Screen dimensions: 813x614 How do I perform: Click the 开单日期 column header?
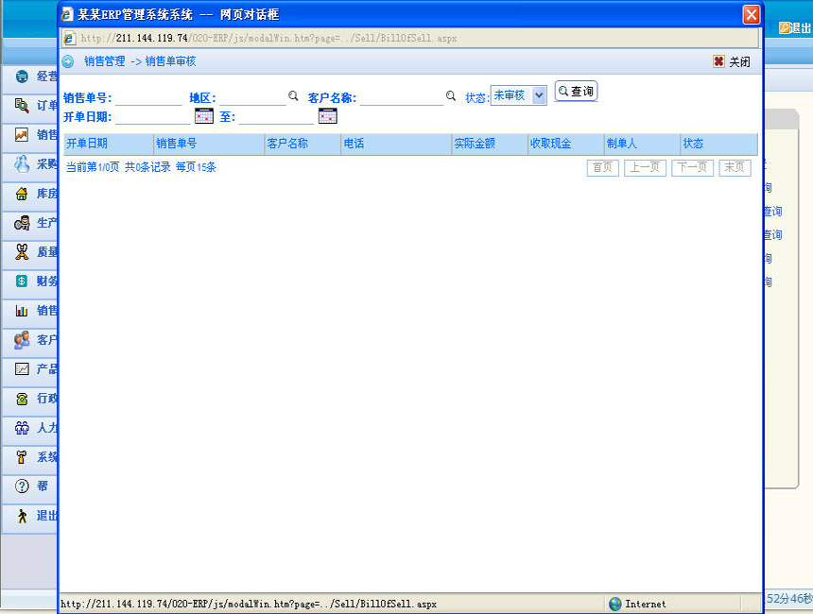click(x=87, y=144)
